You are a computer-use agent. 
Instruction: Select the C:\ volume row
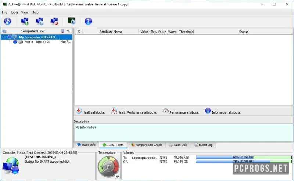click(207, 162)
